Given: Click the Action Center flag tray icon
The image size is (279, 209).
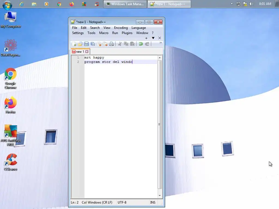Looking at the screenshot, I should coord(245,4).
